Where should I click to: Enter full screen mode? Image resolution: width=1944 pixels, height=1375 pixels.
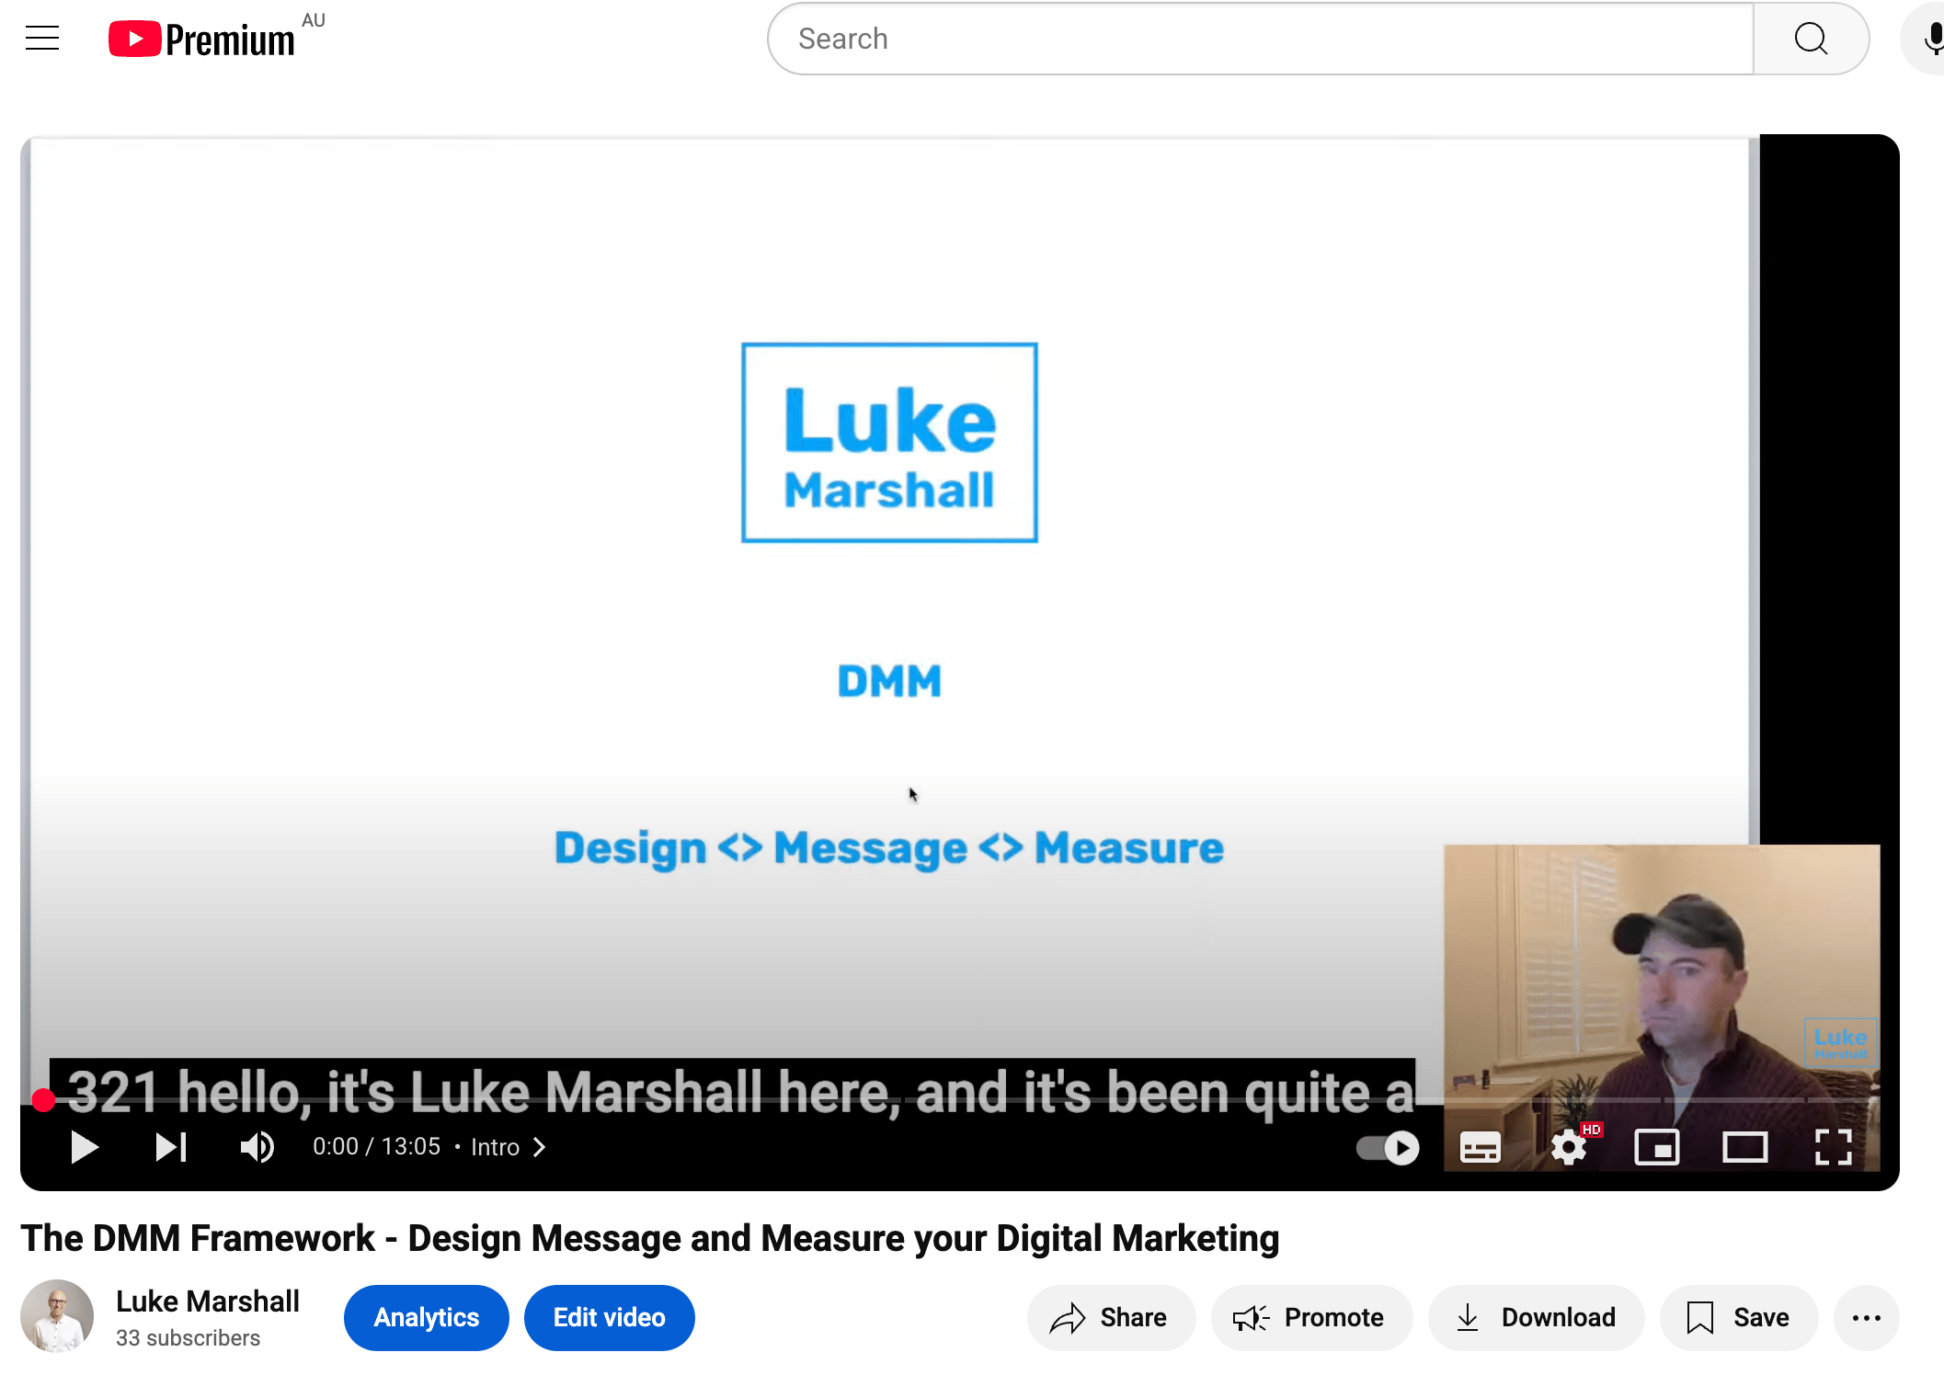pos(1833,1147)
